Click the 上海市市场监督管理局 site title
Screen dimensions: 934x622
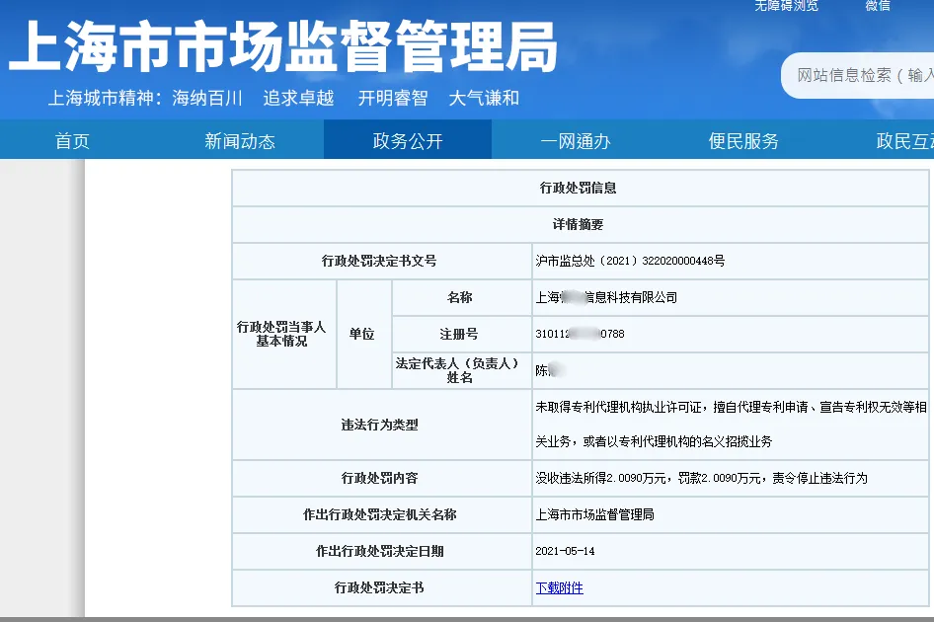(283, 45)
